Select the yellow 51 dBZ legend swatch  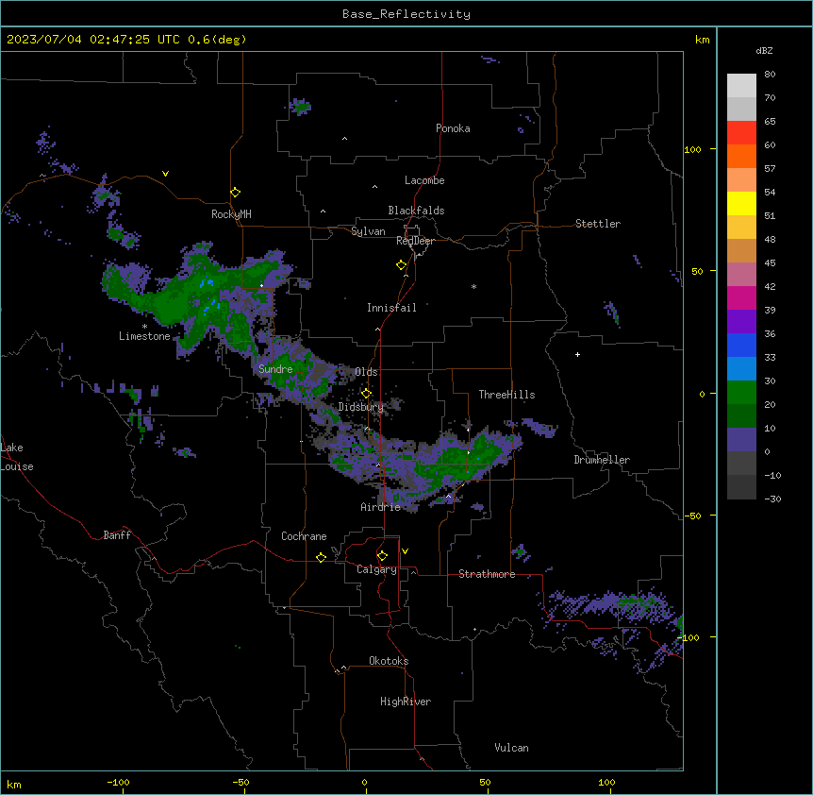[741, 203]
